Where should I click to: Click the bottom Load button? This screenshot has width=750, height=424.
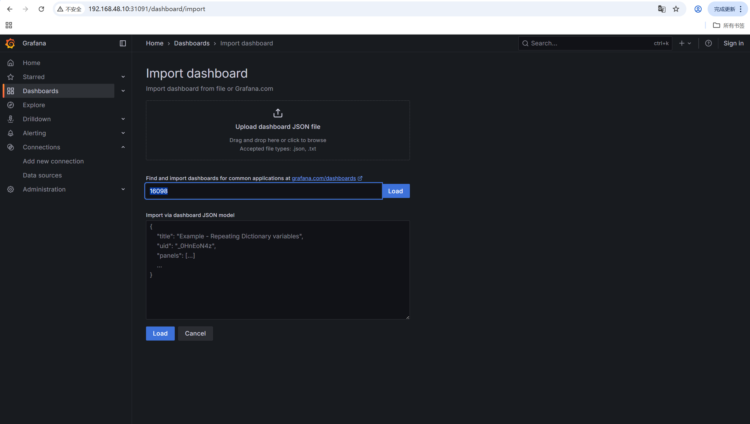pos(160,334)
